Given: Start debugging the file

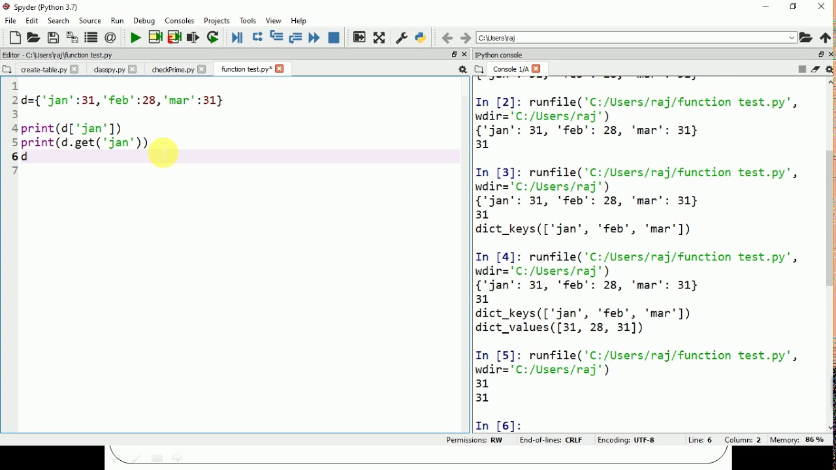Looking at the screenshot, I should [x=238, y=38].
